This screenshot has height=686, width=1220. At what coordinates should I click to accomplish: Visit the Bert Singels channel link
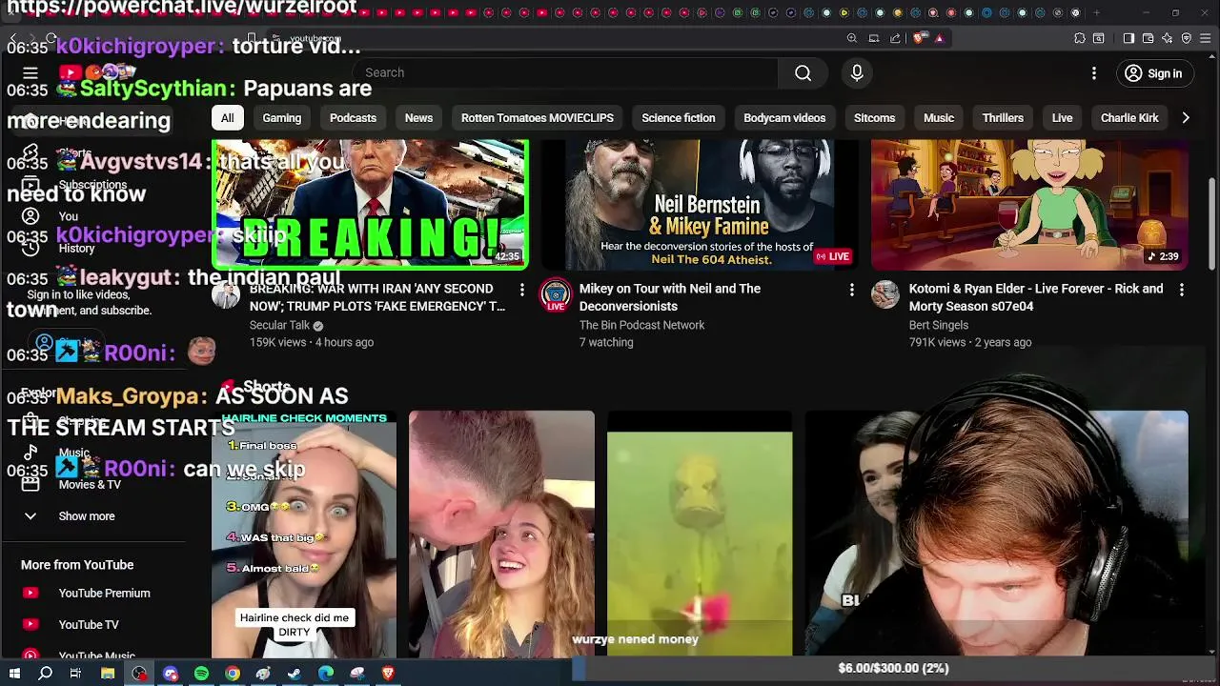pos(939,325)
